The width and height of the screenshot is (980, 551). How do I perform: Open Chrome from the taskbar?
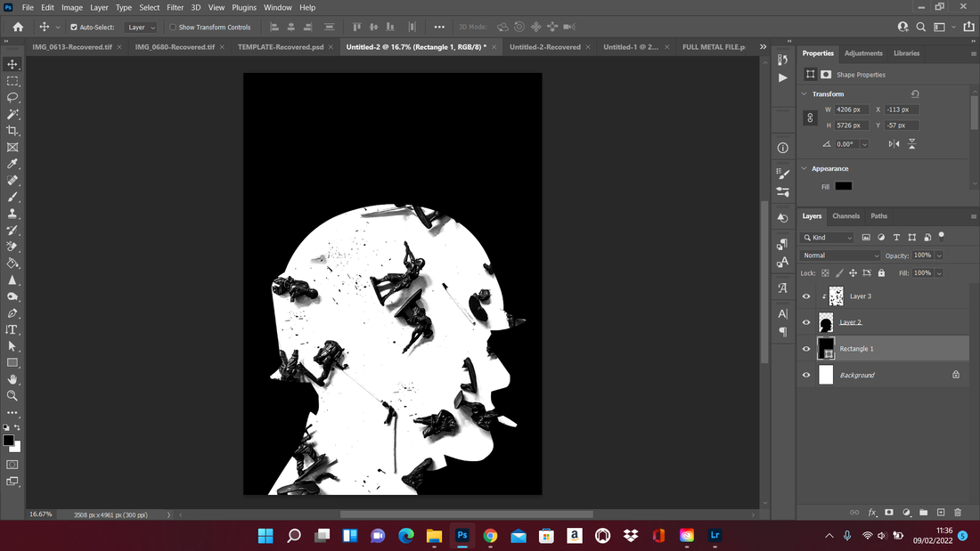(x=490, y=535)
